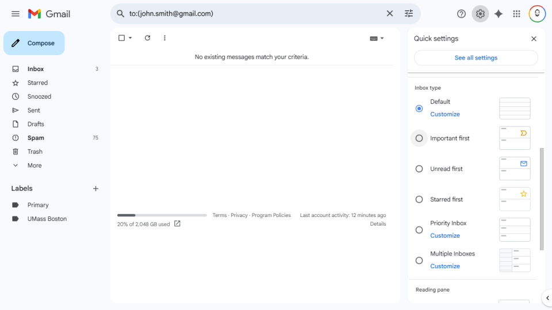The image size is (552, 310).
Task: Create a new label with plus icon
Action: 95,189
